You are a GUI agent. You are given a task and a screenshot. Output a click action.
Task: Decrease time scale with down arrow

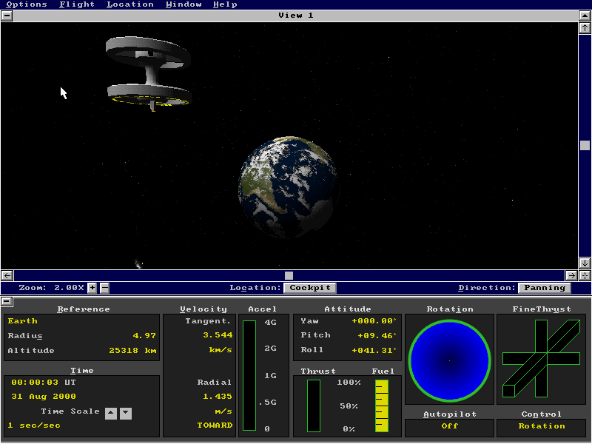[126, 413]
